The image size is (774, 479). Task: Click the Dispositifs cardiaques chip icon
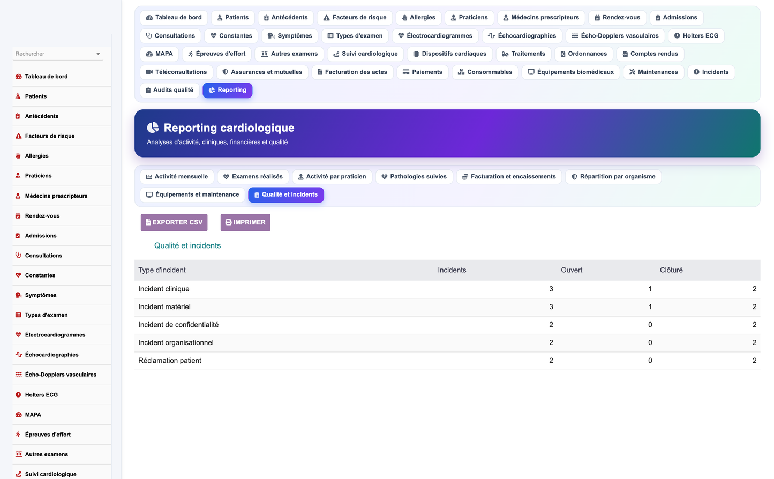click(x=416, y=54)
